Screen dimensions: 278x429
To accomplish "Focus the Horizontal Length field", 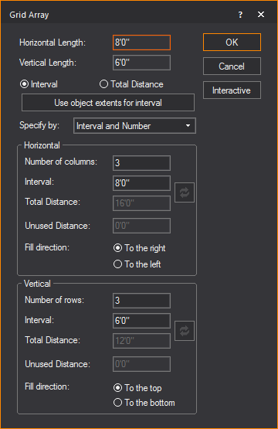I will point(141,43).
